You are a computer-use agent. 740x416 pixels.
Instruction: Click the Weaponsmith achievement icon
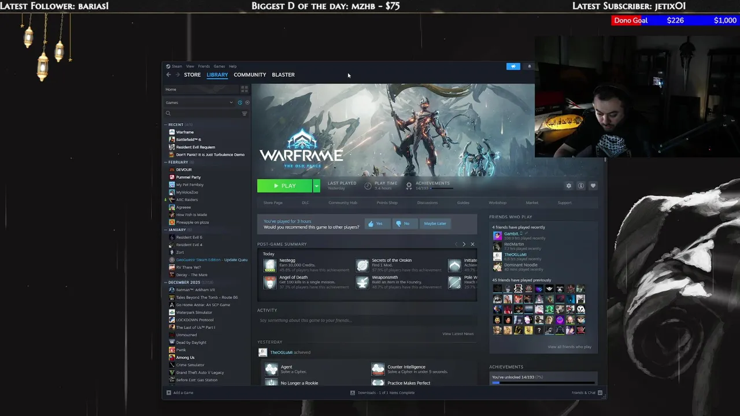coord(362,282)
